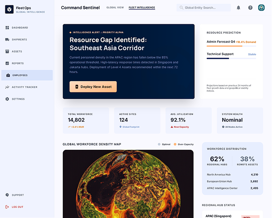The image size is (272, 218).
Task: Click the trend arrow beside +2.4% MoM
Action: click(69, 127)
